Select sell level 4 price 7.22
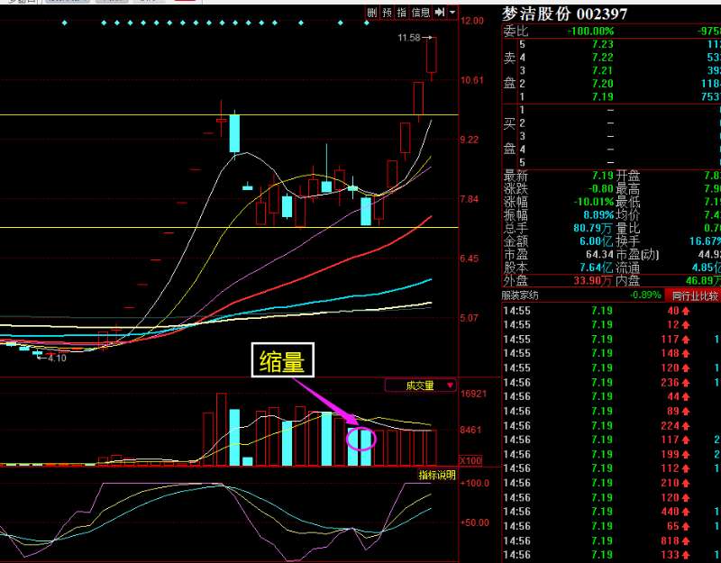721x563 pixels. tap(602, 58)
